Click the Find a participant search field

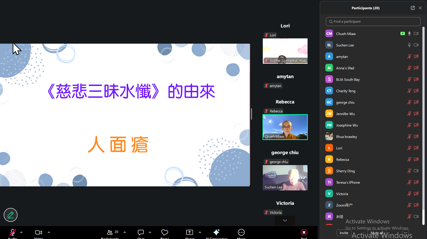tap(373, 21)
